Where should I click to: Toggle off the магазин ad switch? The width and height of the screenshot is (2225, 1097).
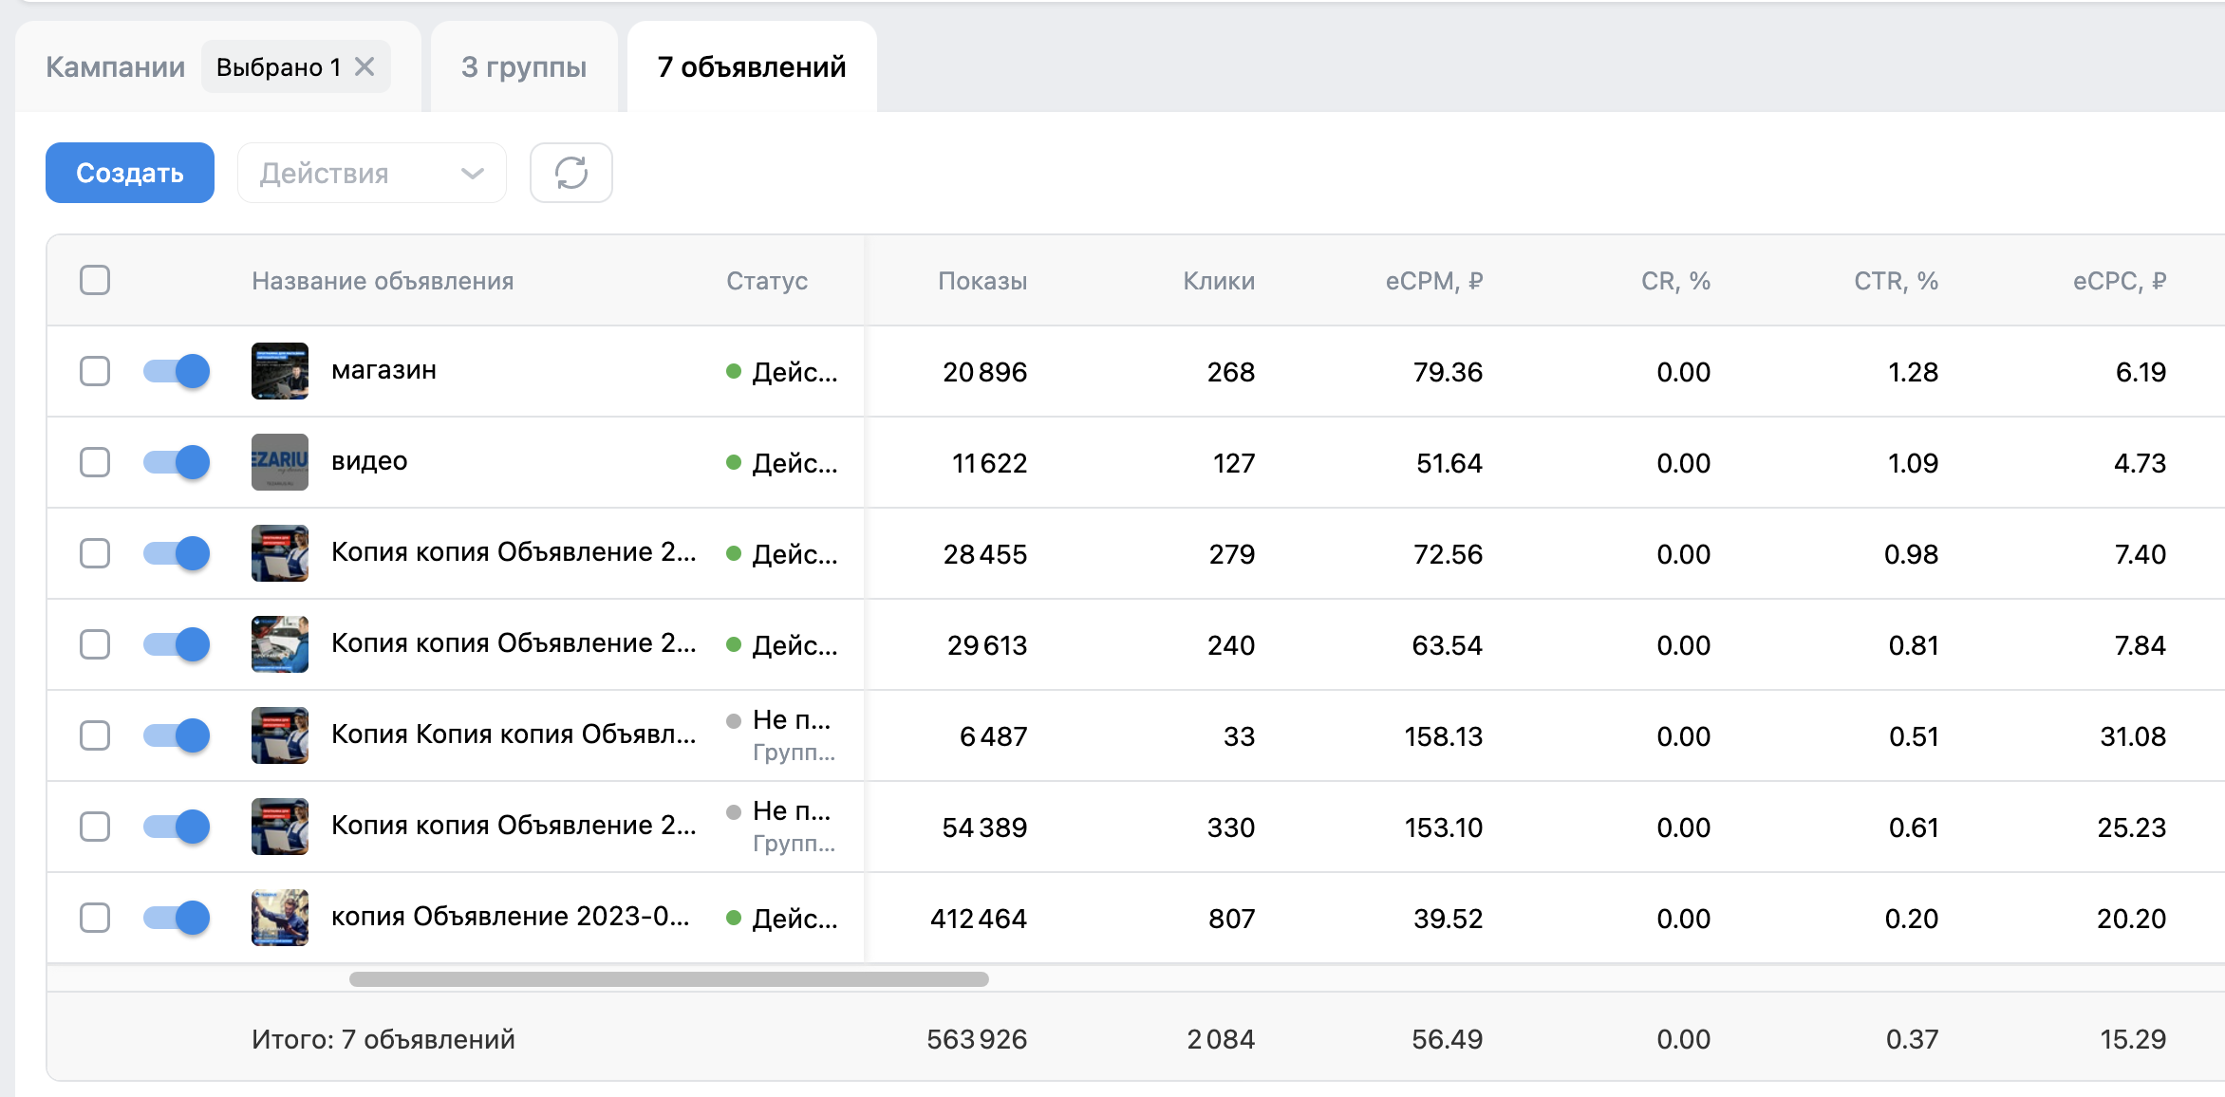[x=177, y=371]
